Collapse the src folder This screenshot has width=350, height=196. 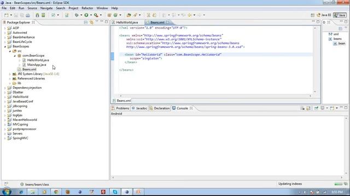[10, 51]
